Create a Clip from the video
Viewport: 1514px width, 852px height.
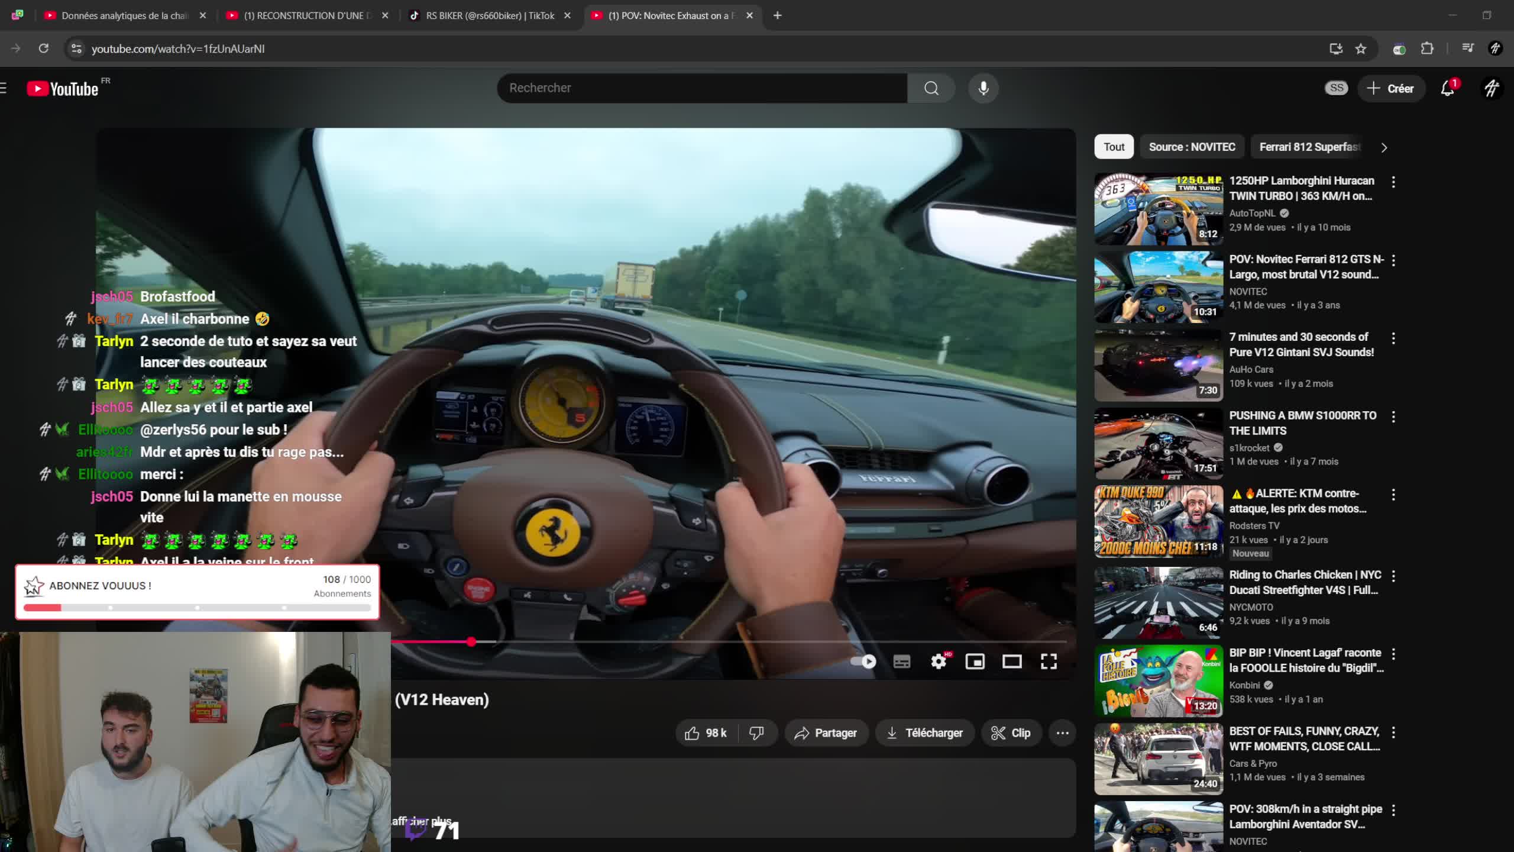(1011, 733)
